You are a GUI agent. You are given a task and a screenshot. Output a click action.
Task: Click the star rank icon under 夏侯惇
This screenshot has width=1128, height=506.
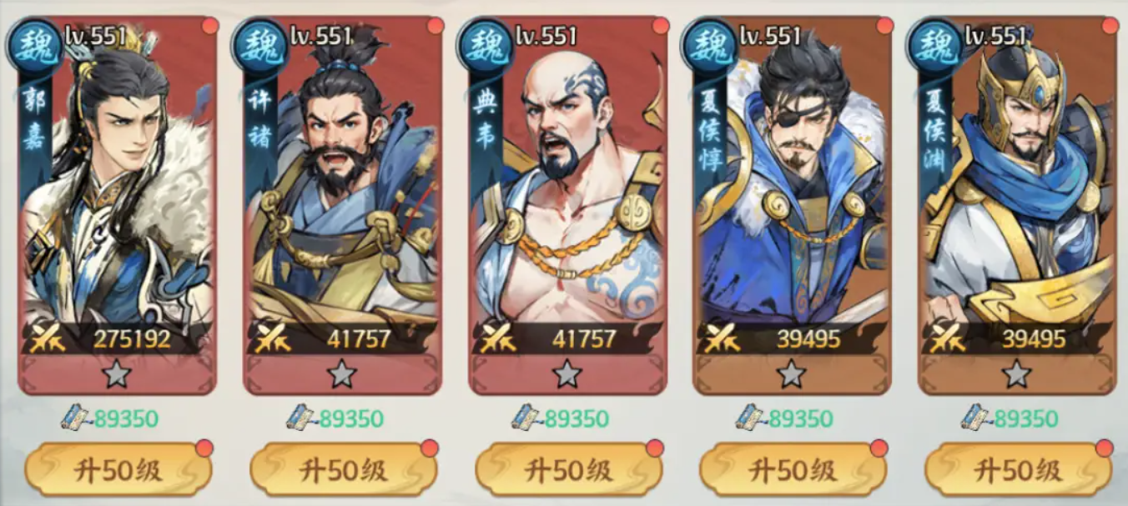(792, 374)
